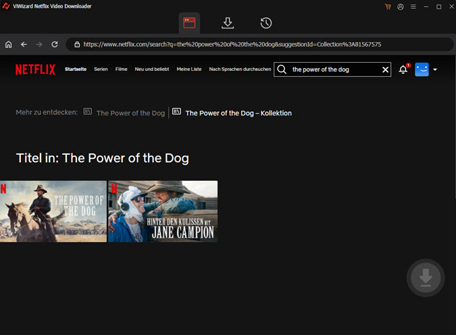Switch to the browser tab icon
456x335 pixels.
(189, 23)
